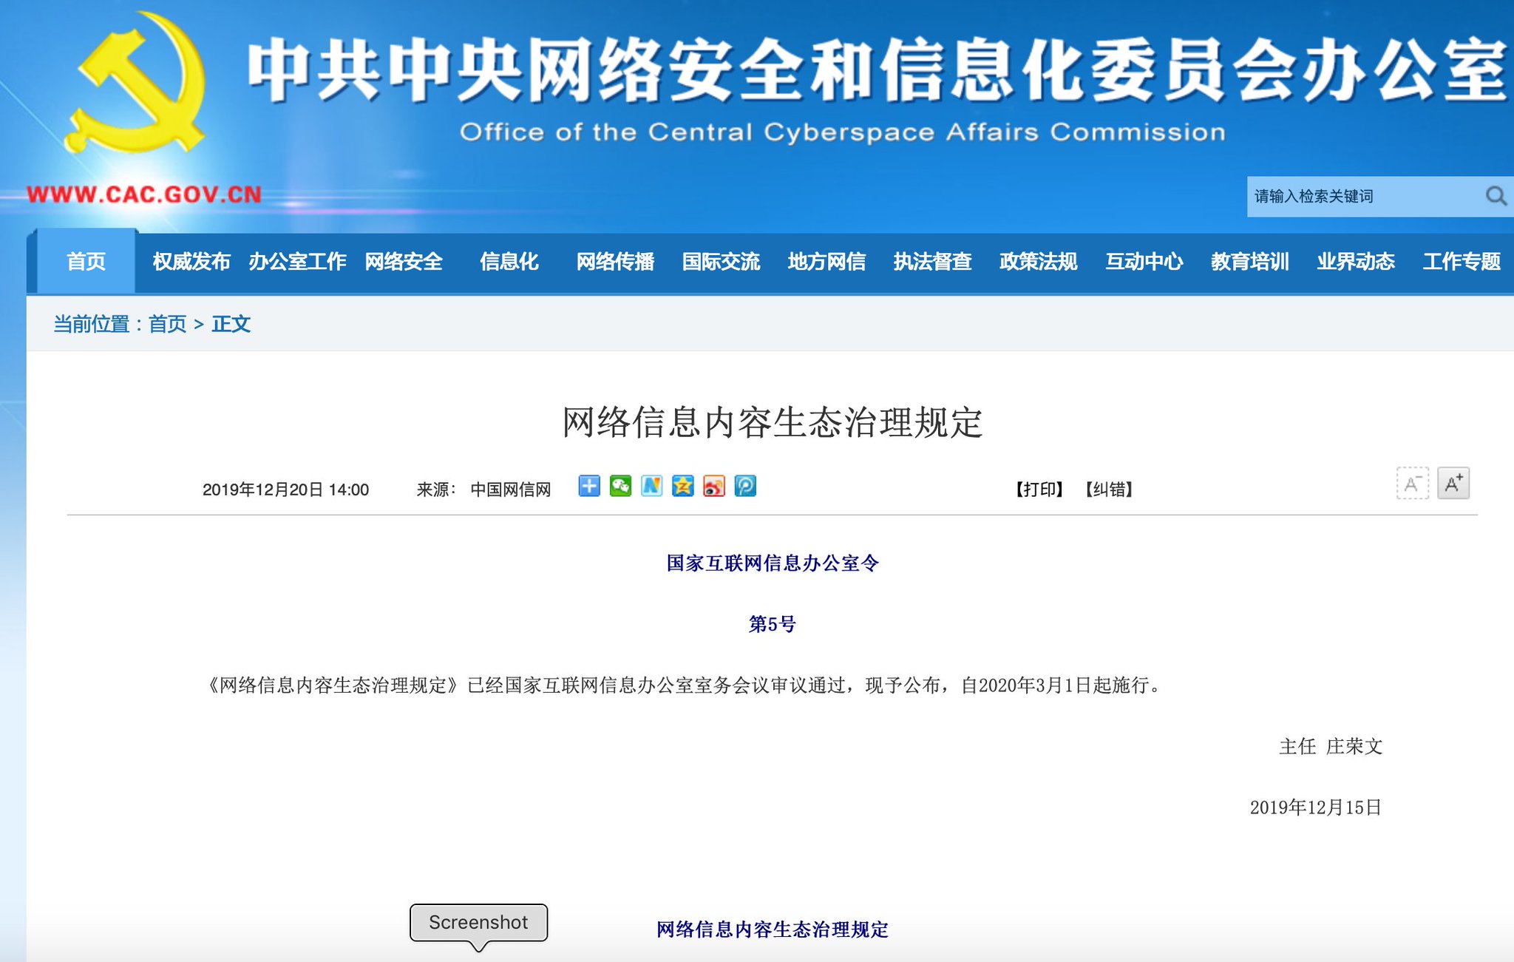Click the blue plus share icon
The height and width of the screenshot is (962, 1514).
coord(589,487)
